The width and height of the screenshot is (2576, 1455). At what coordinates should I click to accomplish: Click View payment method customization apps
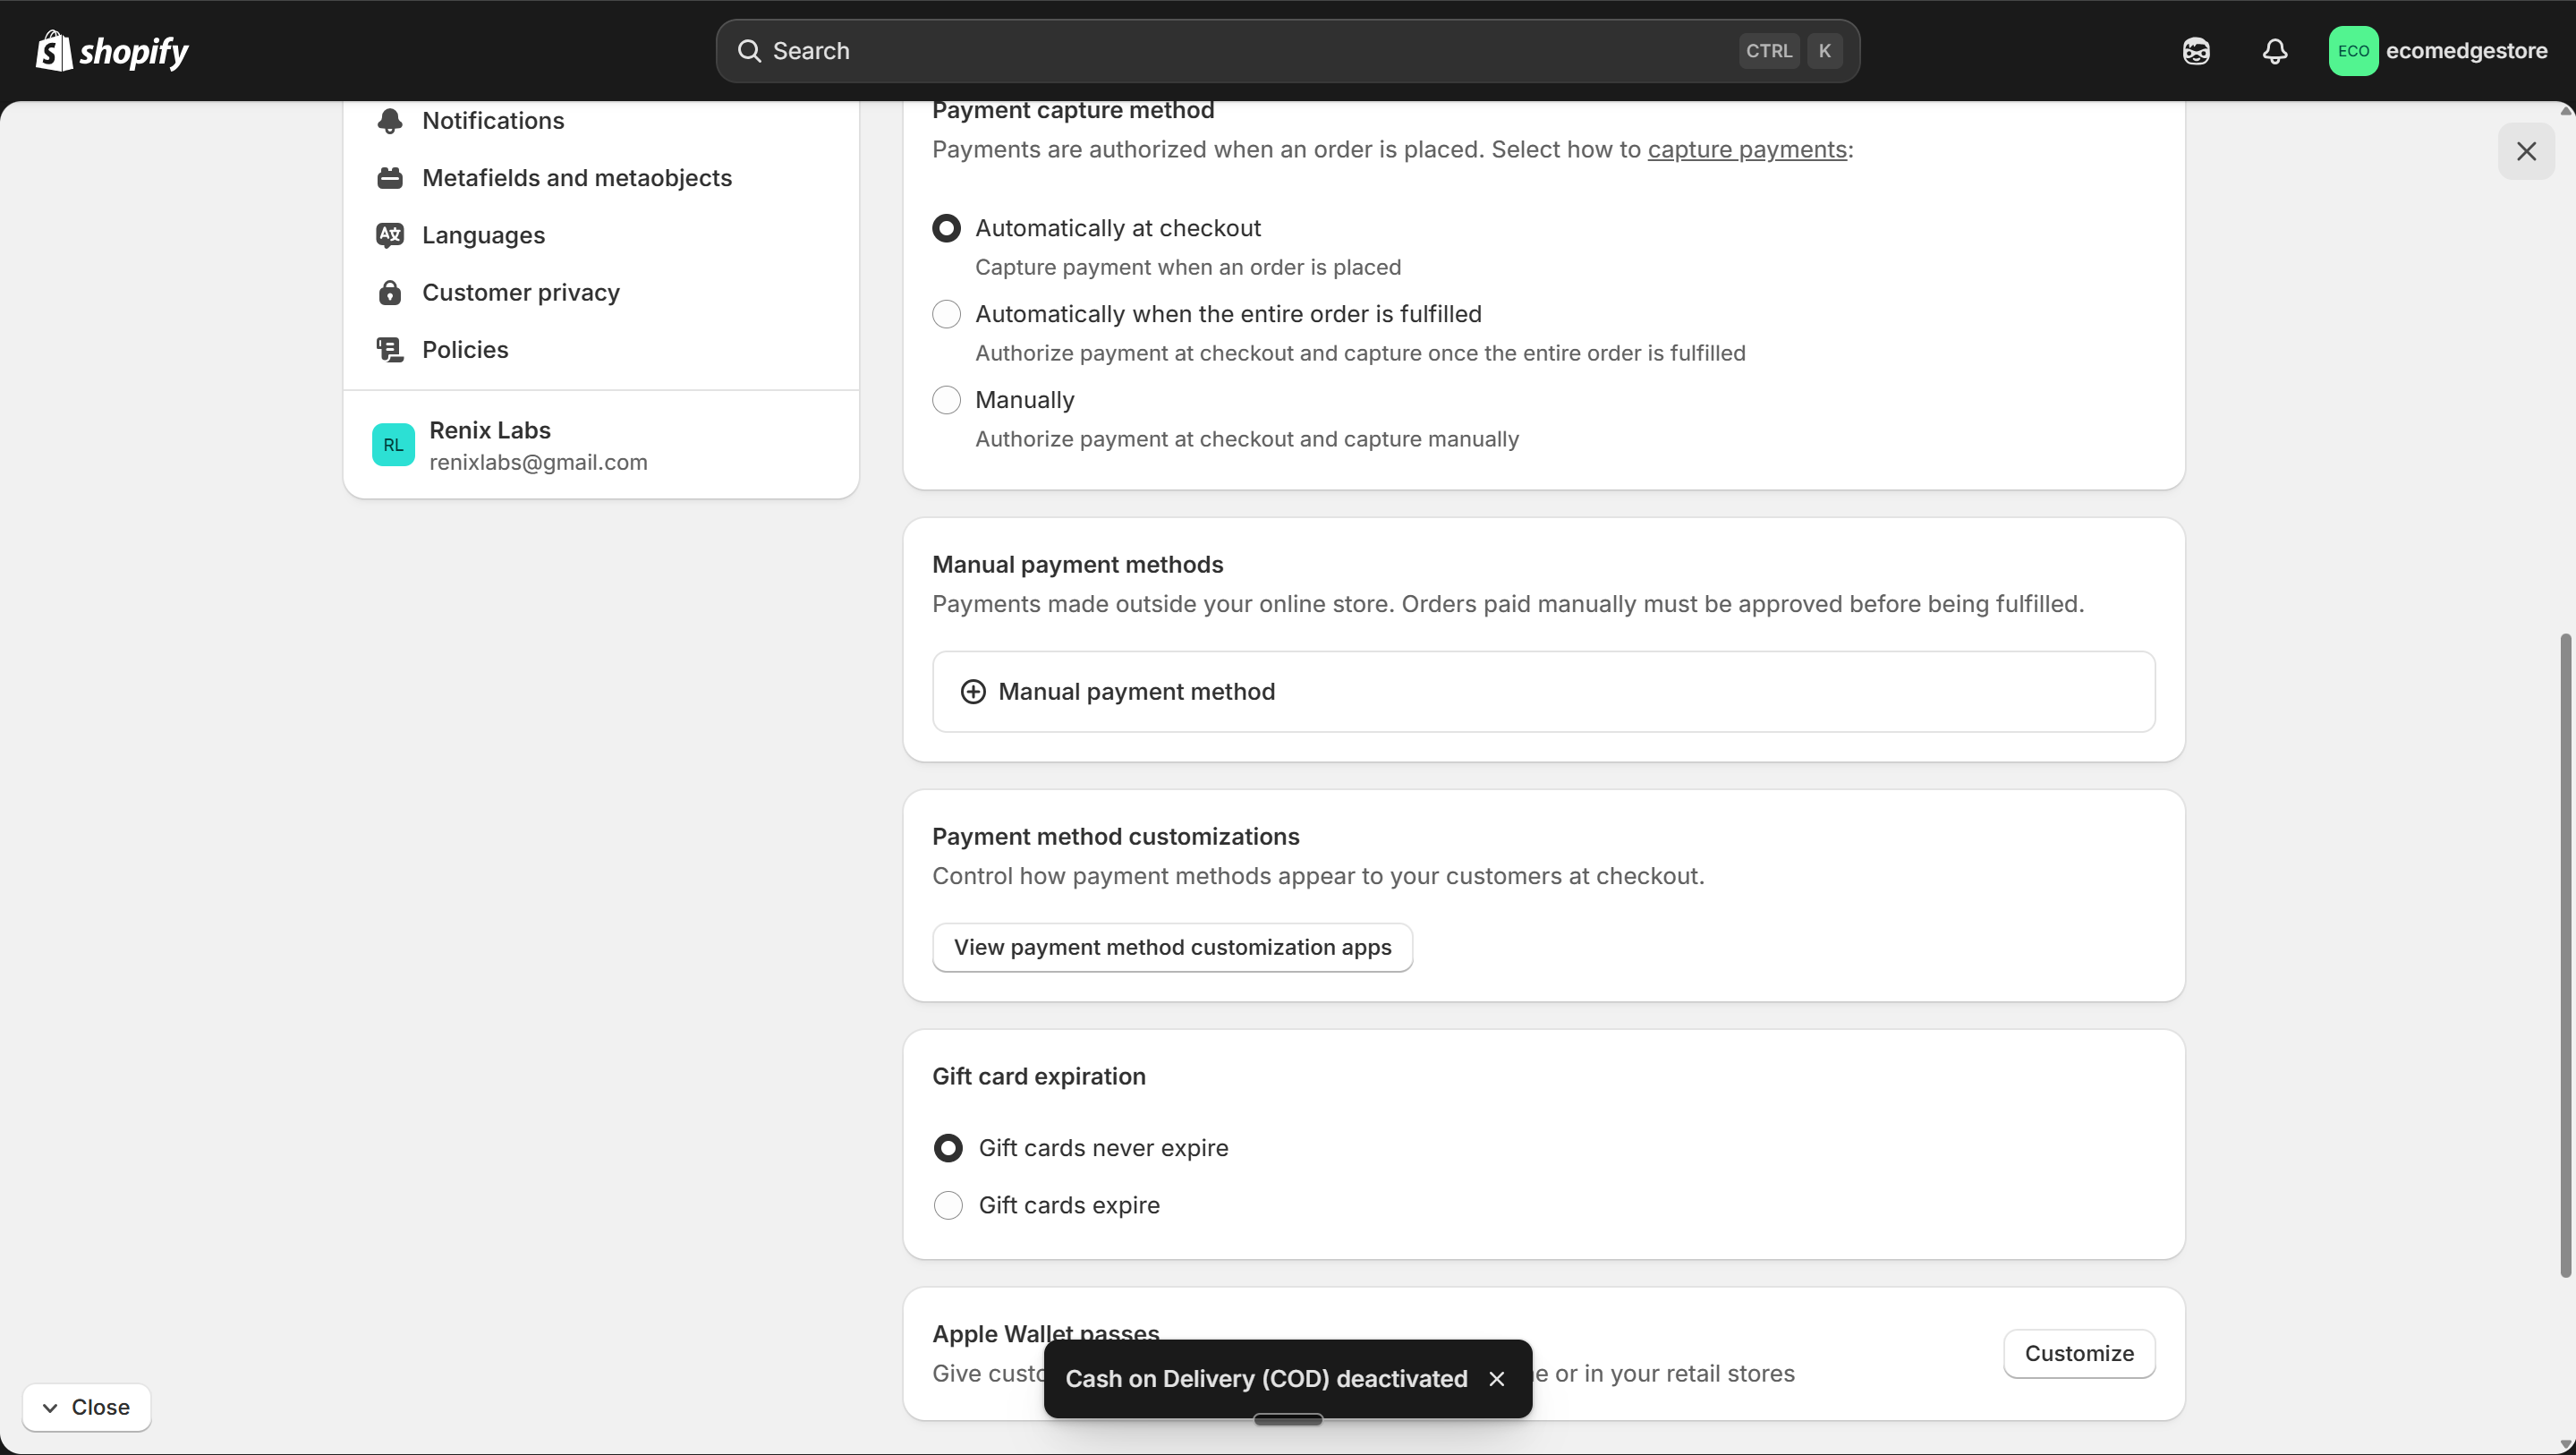point(1171,947)
